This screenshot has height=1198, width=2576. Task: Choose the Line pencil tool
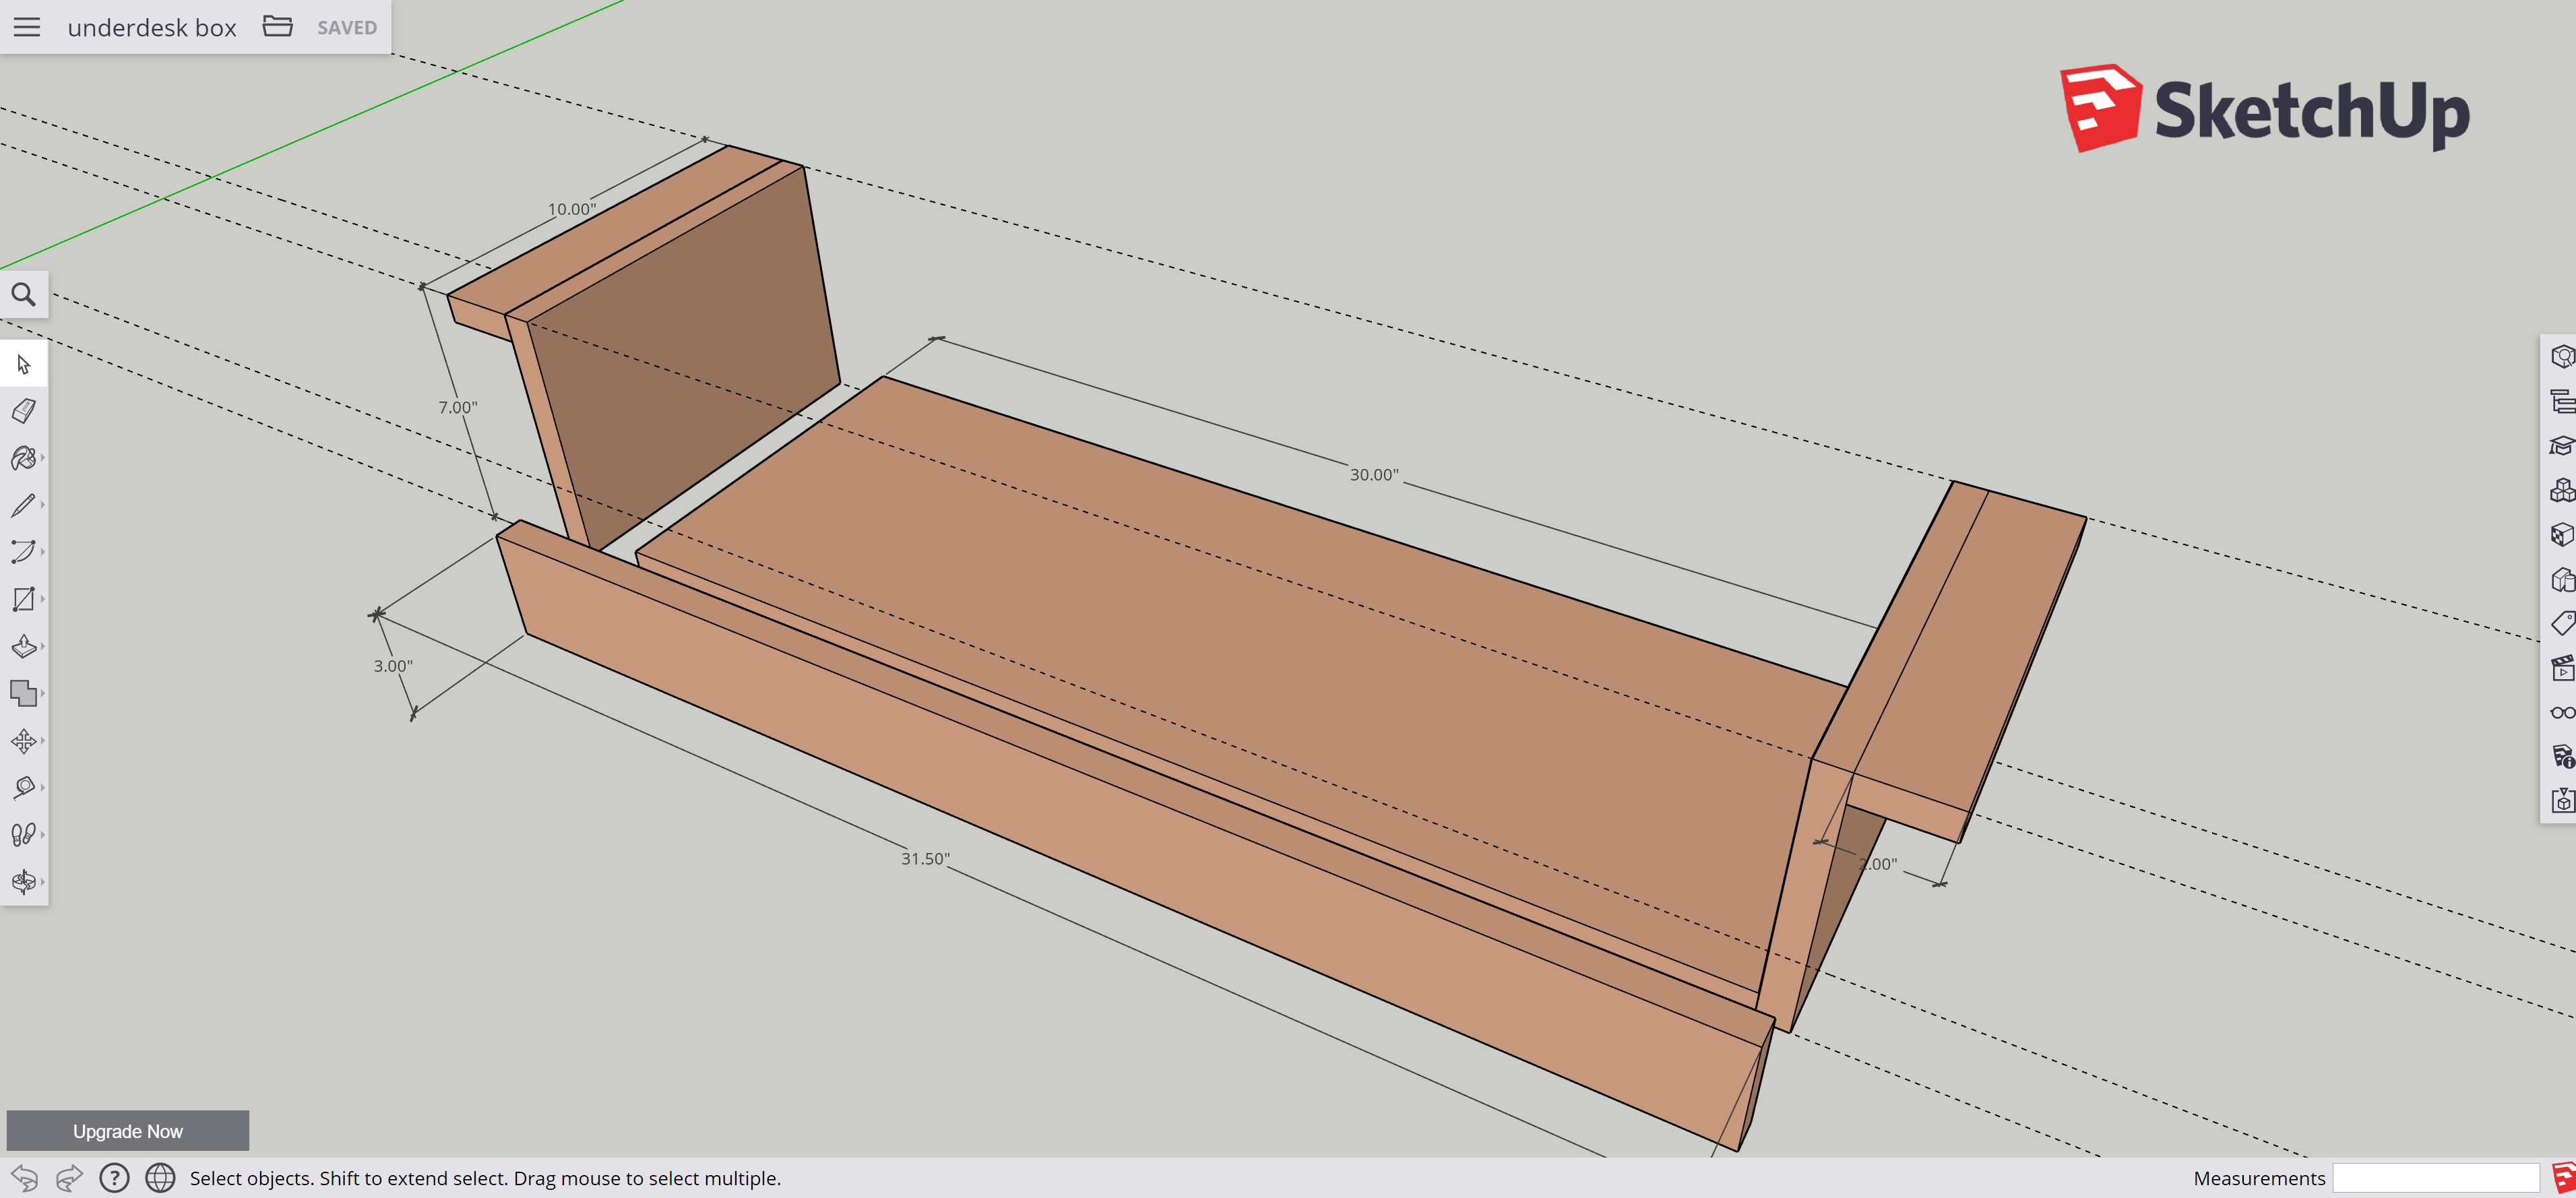(23, 505)
